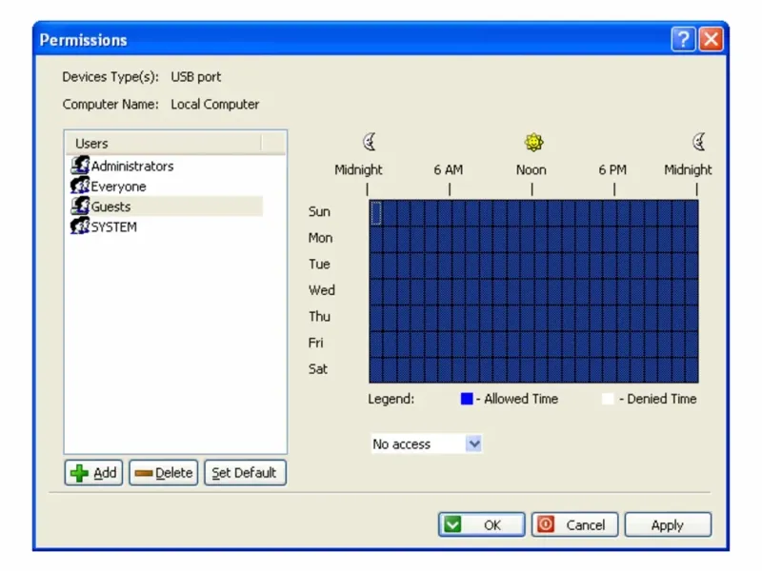Select Administrators in the users list

132,167
